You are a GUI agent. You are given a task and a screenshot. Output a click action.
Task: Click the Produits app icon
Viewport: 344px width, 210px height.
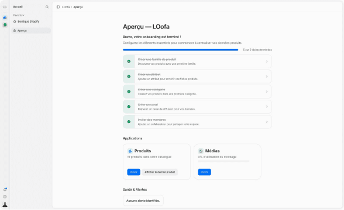(130, 151)
